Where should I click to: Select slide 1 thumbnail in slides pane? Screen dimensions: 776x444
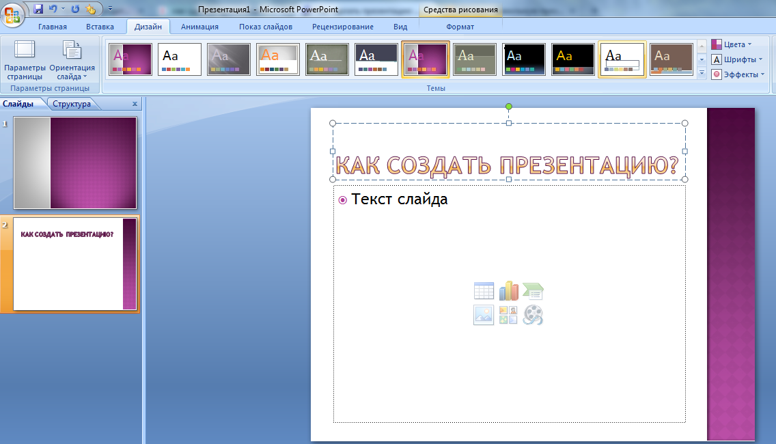pyautogui.click(x=75, y=163)
